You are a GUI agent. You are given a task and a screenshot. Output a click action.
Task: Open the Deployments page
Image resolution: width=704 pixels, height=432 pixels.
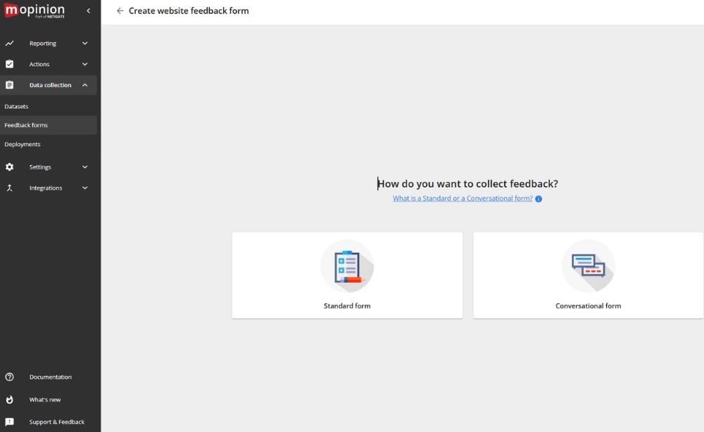[x=22, y=144]
